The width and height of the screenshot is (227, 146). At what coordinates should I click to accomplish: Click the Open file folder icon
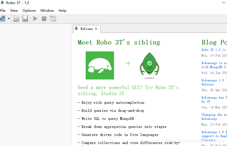coord(16,19)
